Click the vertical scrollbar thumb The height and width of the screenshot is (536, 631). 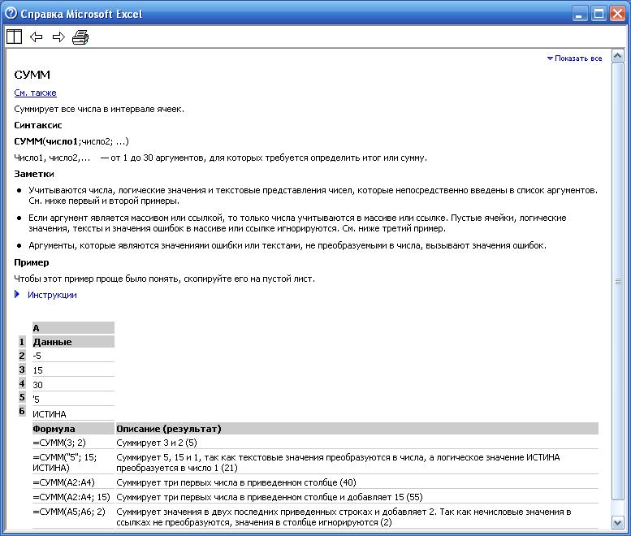tap(618, 281)
